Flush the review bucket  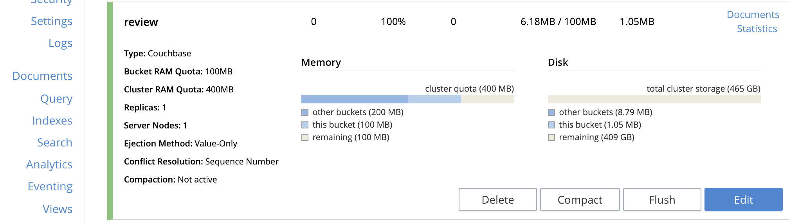pos(662,200)
